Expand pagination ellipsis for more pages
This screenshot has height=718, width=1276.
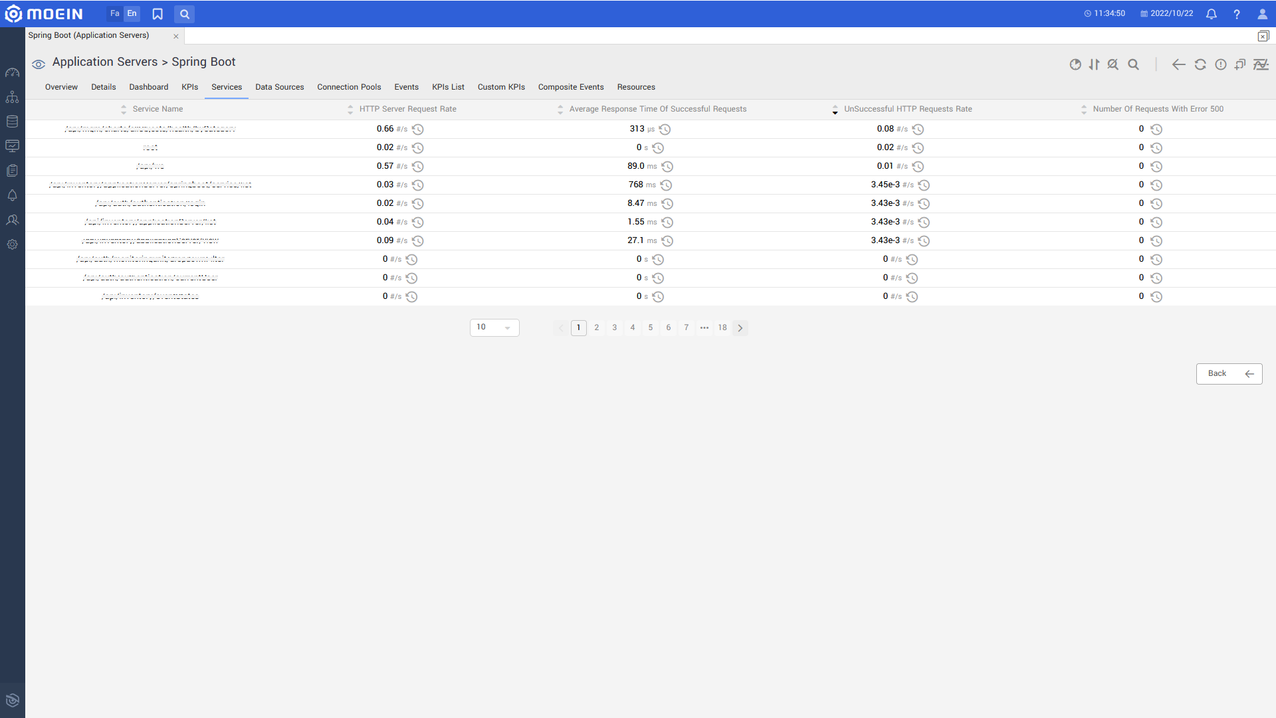point(704,328)
